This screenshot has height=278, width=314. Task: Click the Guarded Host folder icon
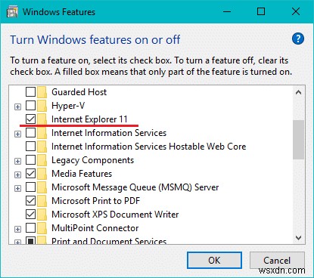click(x=42, y=92)
